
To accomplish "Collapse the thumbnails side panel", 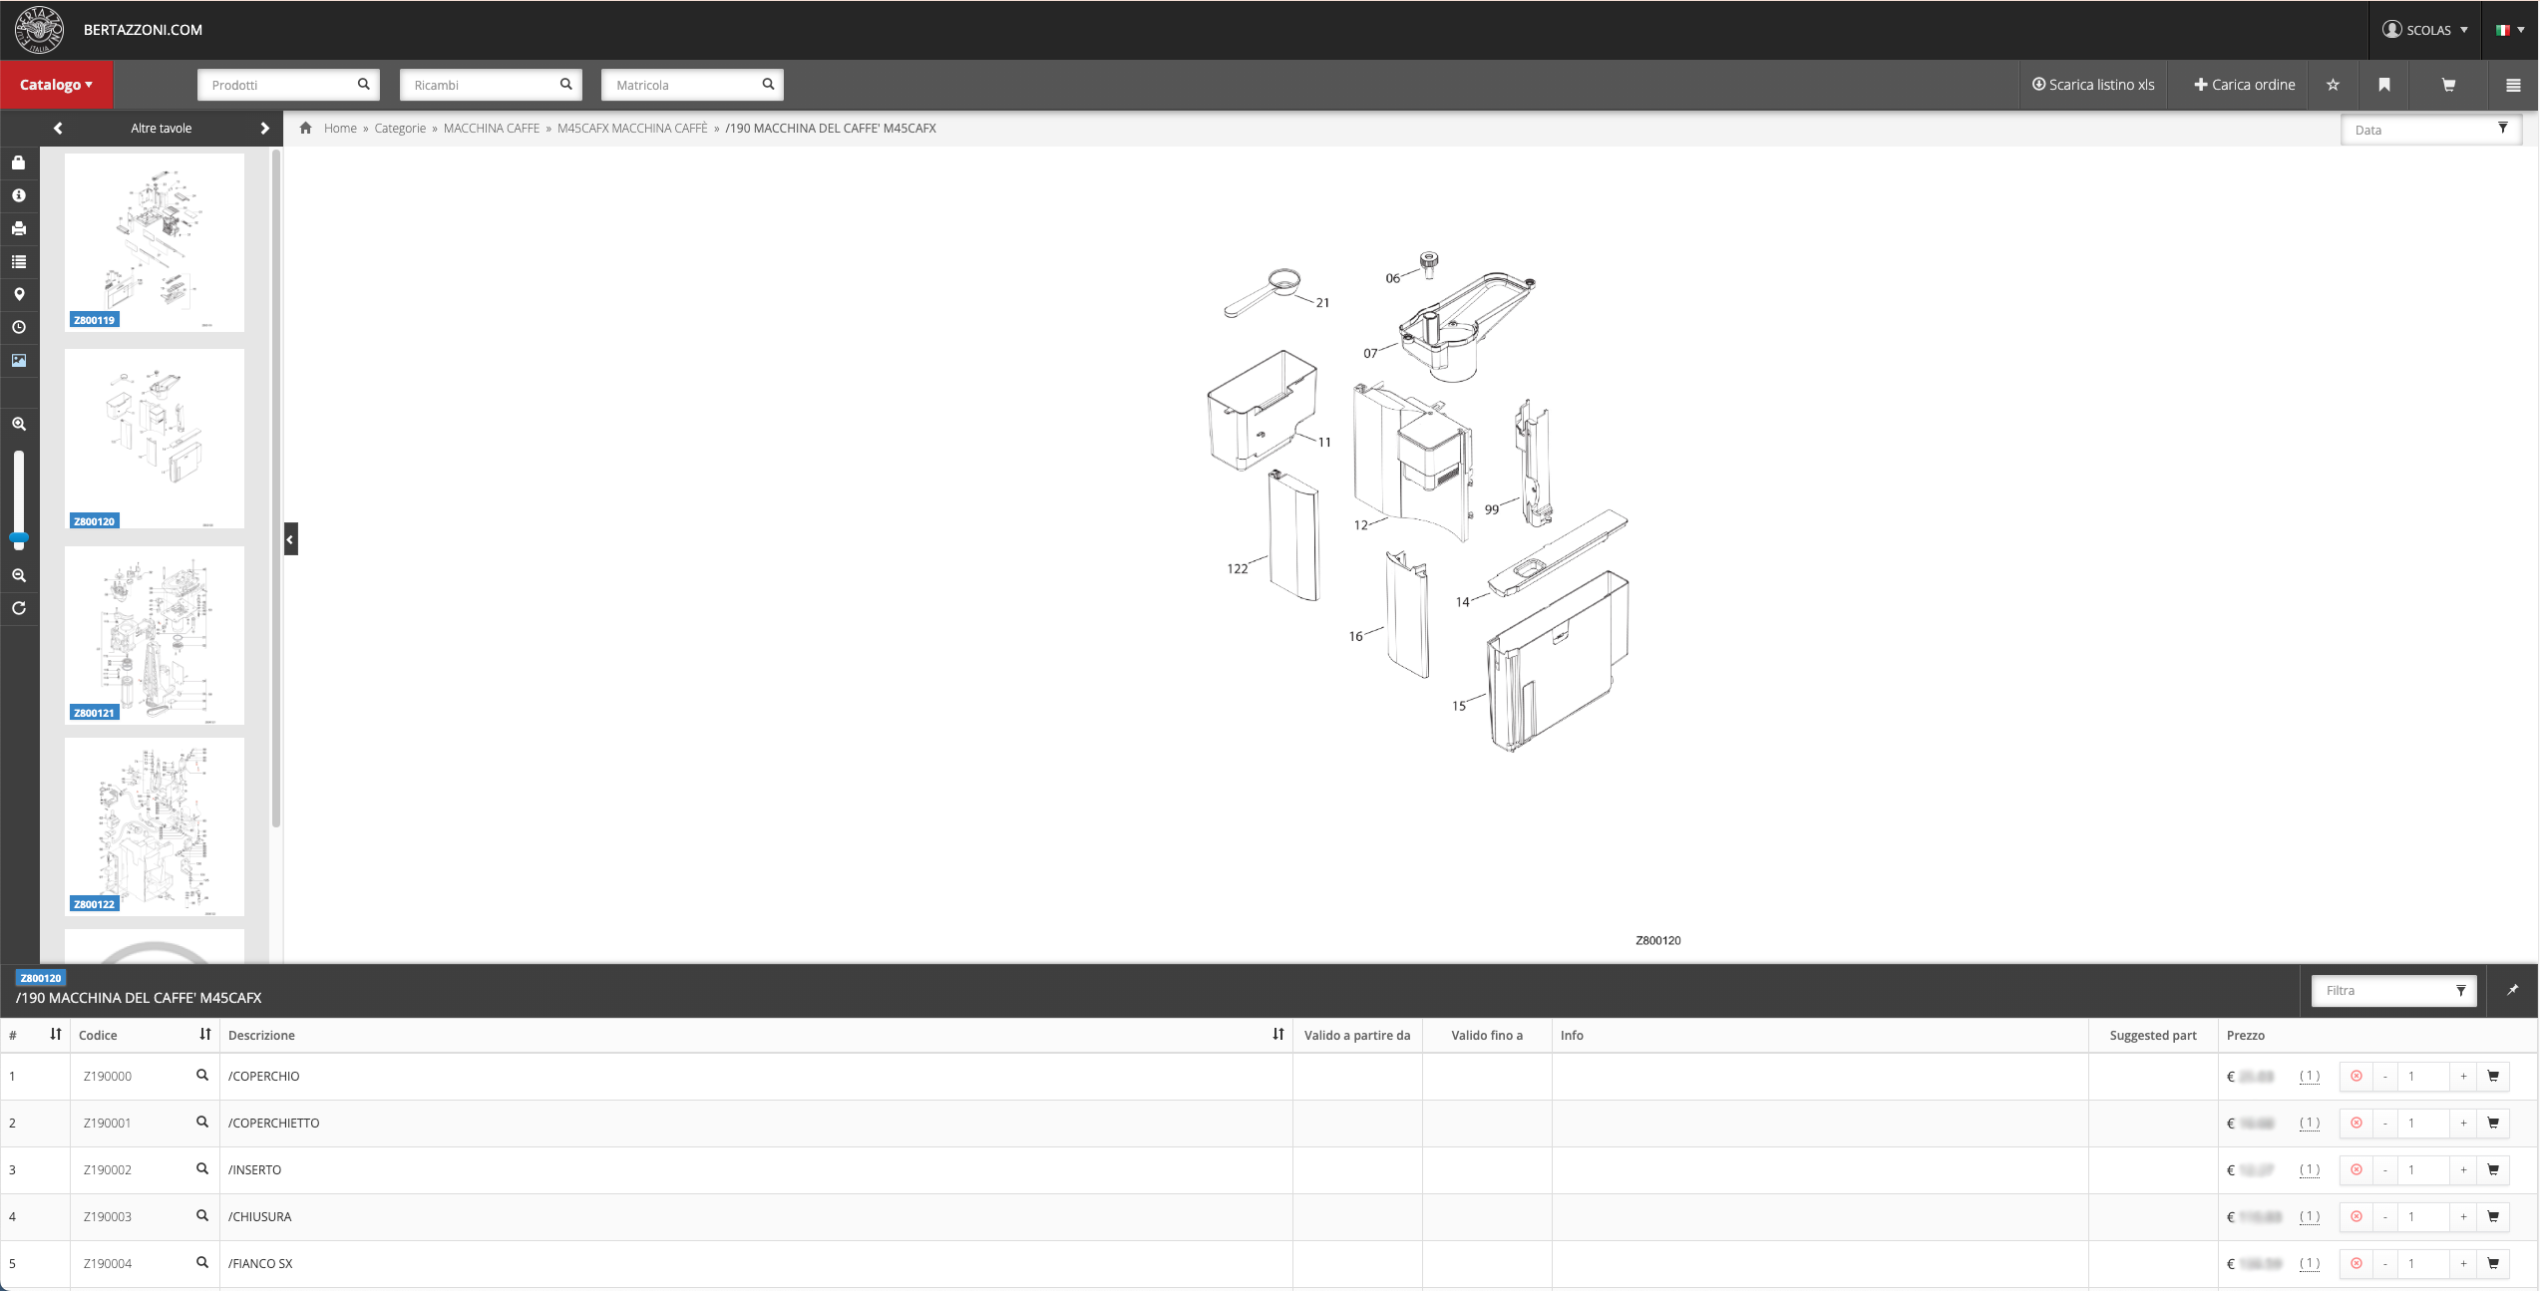I will [x=290, y=539].
